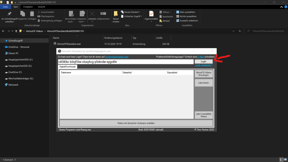
Task: Switch to the Freigeben tab
Action: [x=28, y=7]
